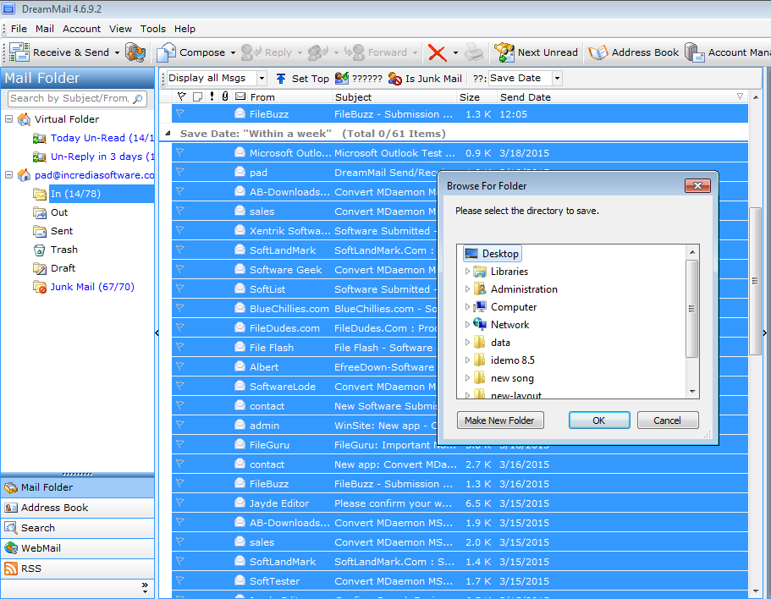Open Today Un-Read virtual folder
Image resolution: width=771 pixels, height=599 pixels.
93,138
